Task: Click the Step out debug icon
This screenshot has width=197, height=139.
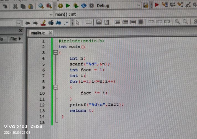Action: (188, 5)
